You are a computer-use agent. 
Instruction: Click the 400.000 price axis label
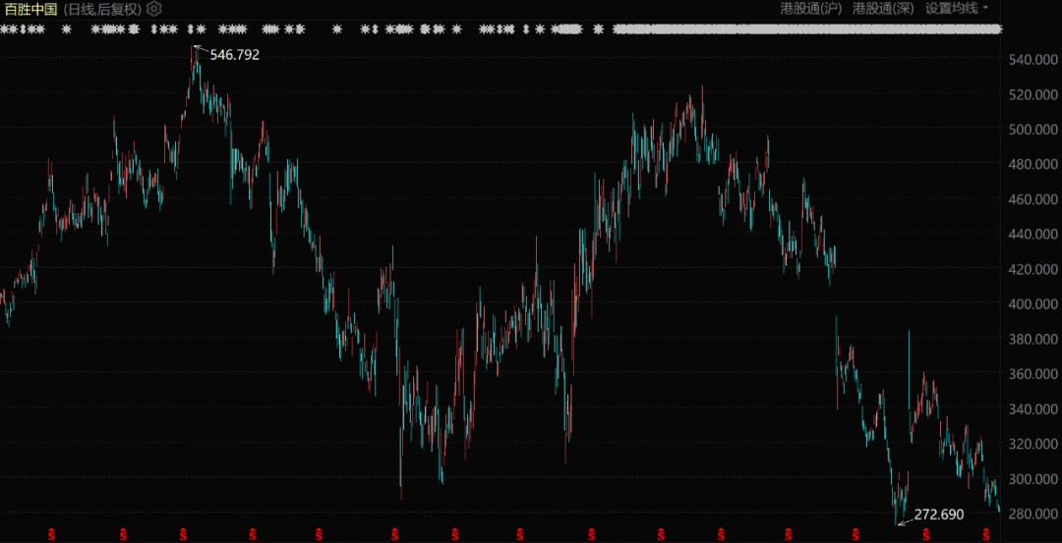(x=1033, y=304)
